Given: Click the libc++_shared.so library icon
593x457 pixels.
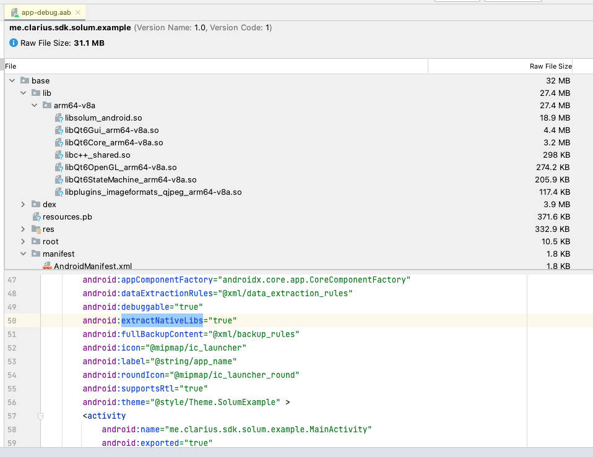Looking at the screenshot, I should tap(59, 155).
